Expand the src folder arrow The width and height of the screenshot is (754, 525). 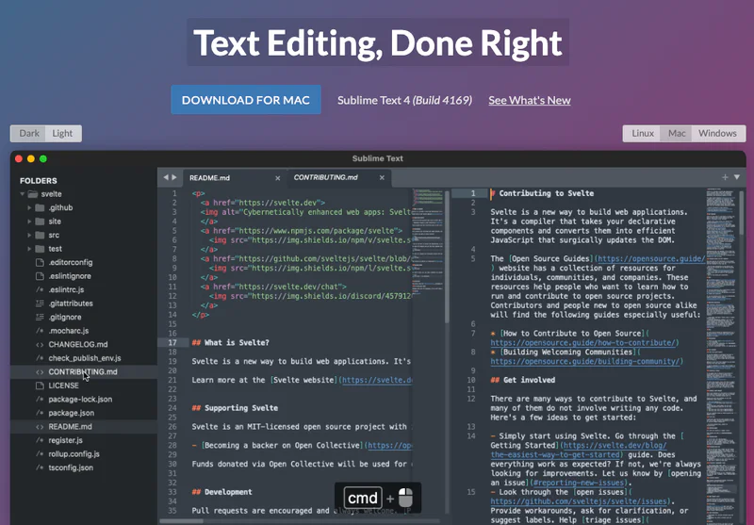(29, 235)
